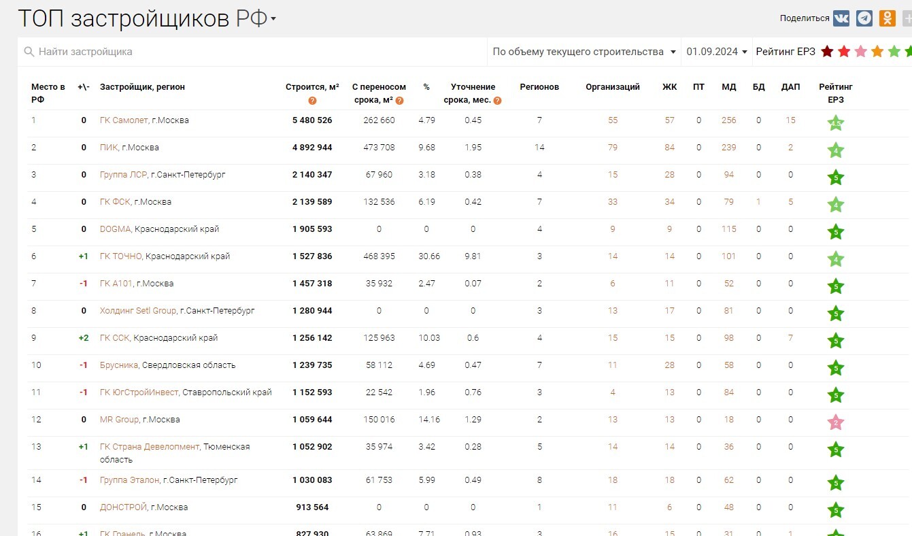Open Брусника developer link

[x=119, y=365]
